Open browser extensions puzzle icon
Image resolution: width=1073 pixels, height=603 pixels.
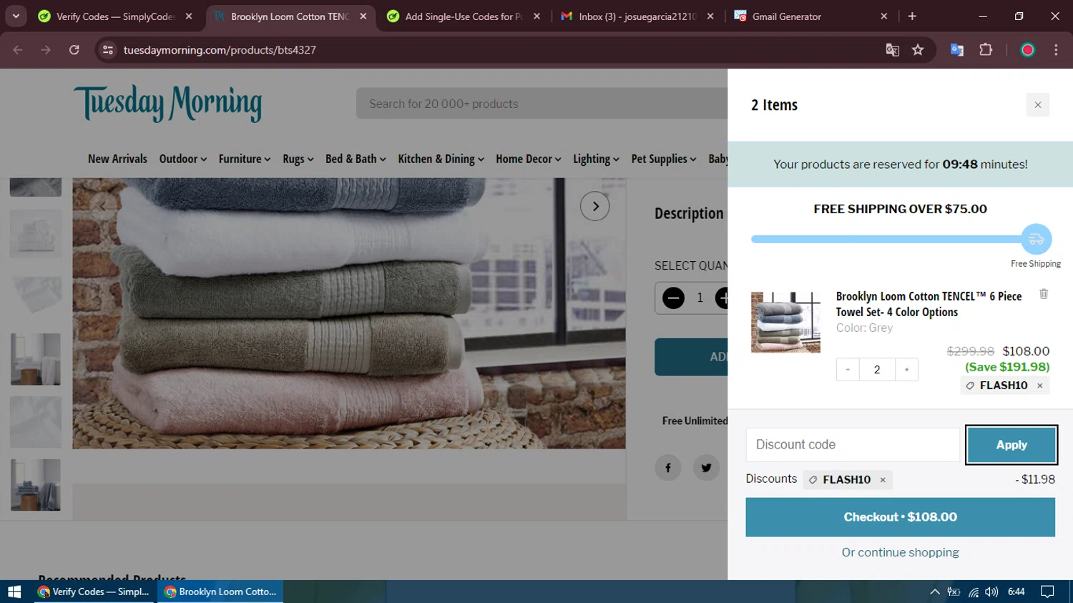[986, 50]
